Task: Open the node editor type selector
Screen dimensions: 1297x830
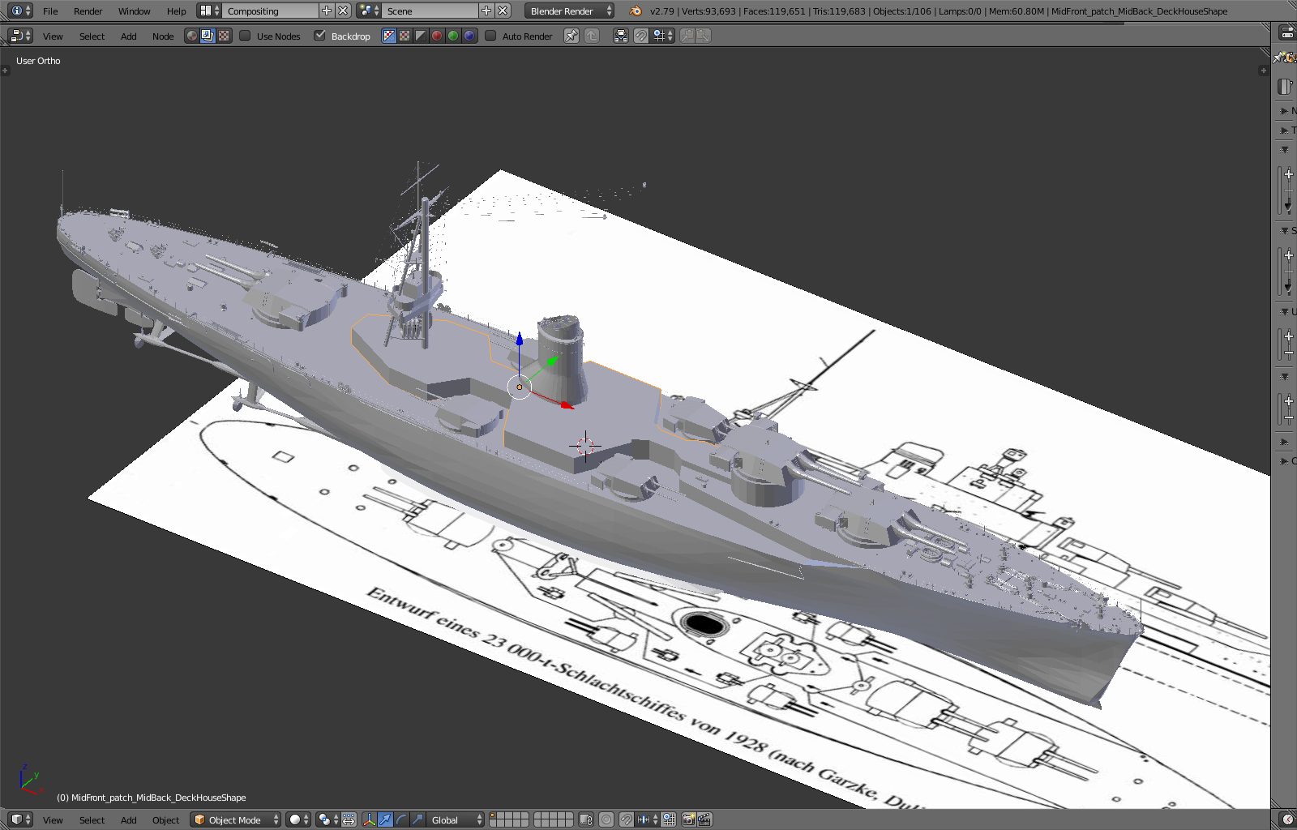Action: click(21, 36)
